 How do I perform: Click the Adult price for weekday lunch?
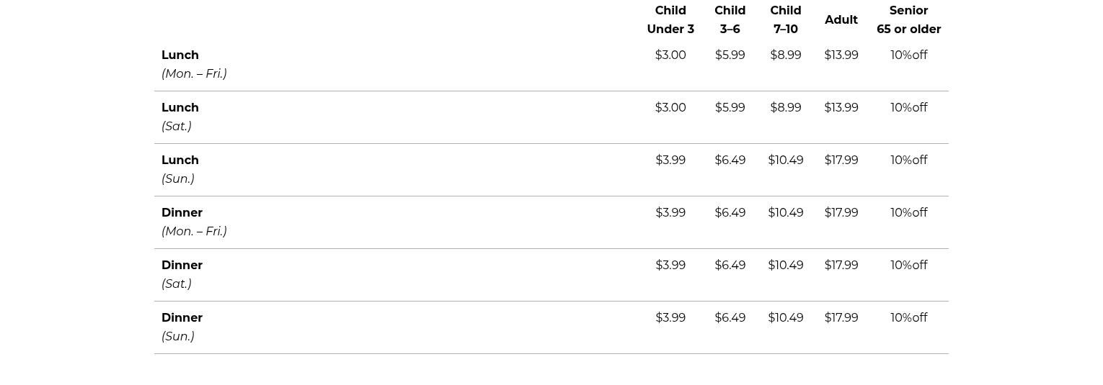click(841, 55)
